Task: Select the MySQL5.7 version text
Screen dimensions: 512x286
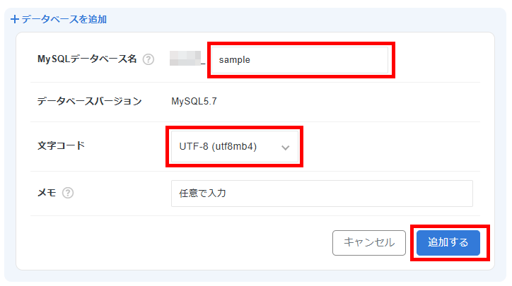Action: click(194, 101)
